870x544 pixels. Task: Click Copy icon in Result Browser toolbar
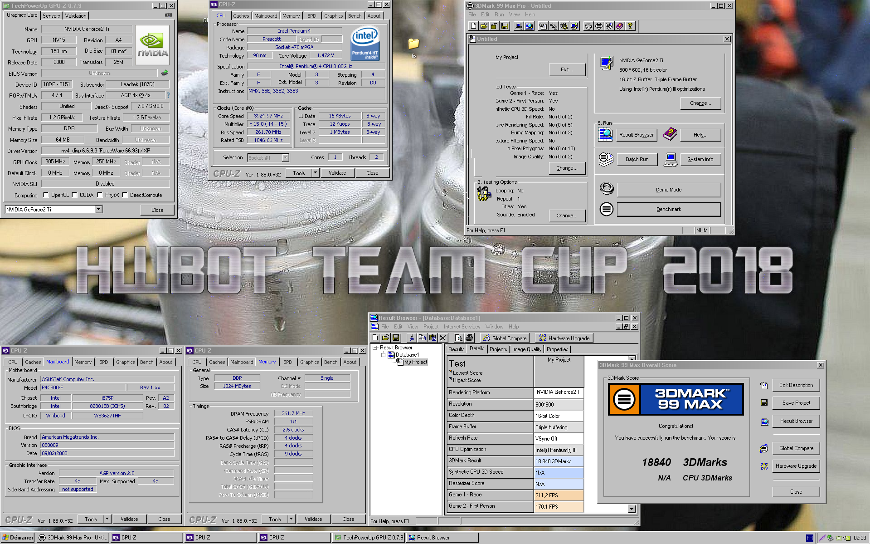422,338
